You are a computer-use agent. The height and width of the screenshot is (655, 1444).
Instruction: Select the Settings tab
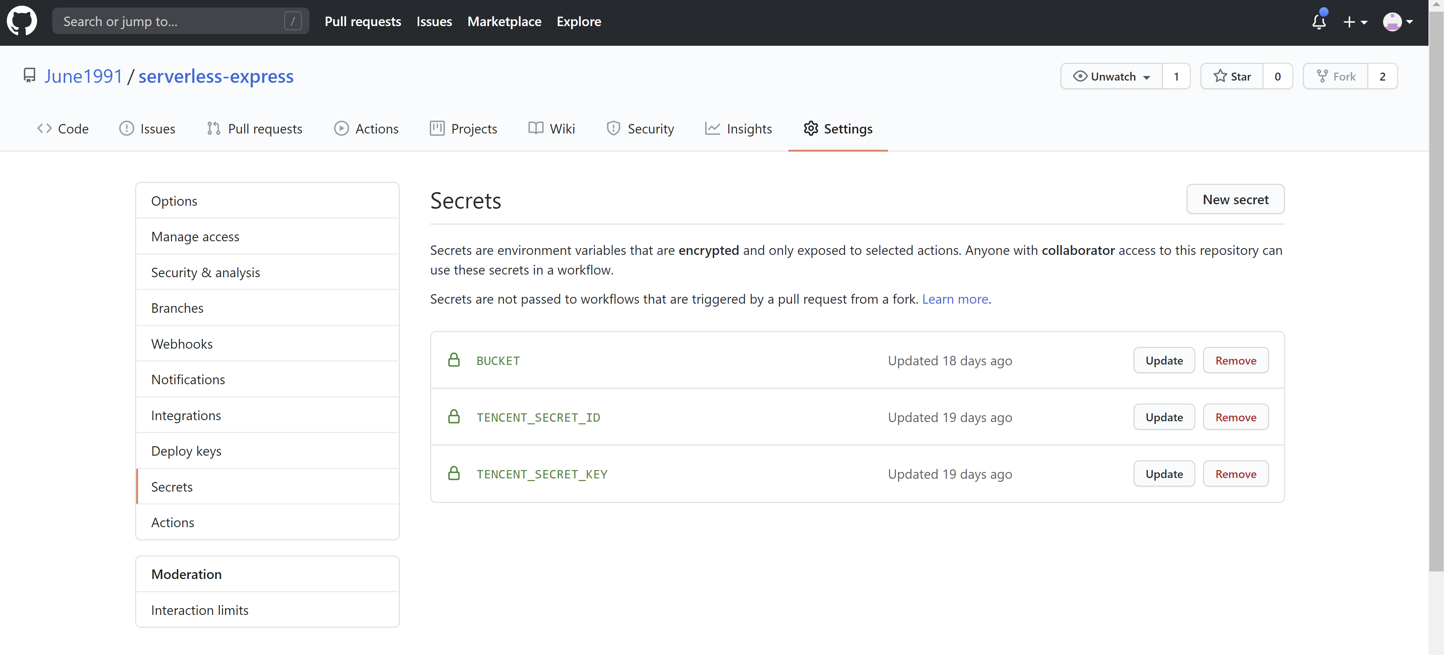click(x=838, y=129)
